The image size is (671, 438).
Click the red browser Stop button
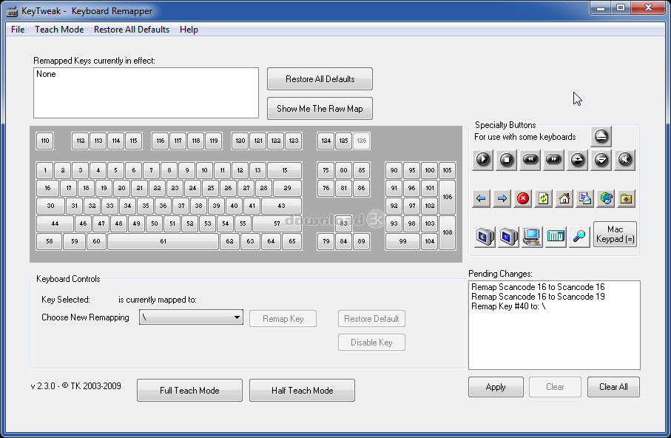click(523, 199)
